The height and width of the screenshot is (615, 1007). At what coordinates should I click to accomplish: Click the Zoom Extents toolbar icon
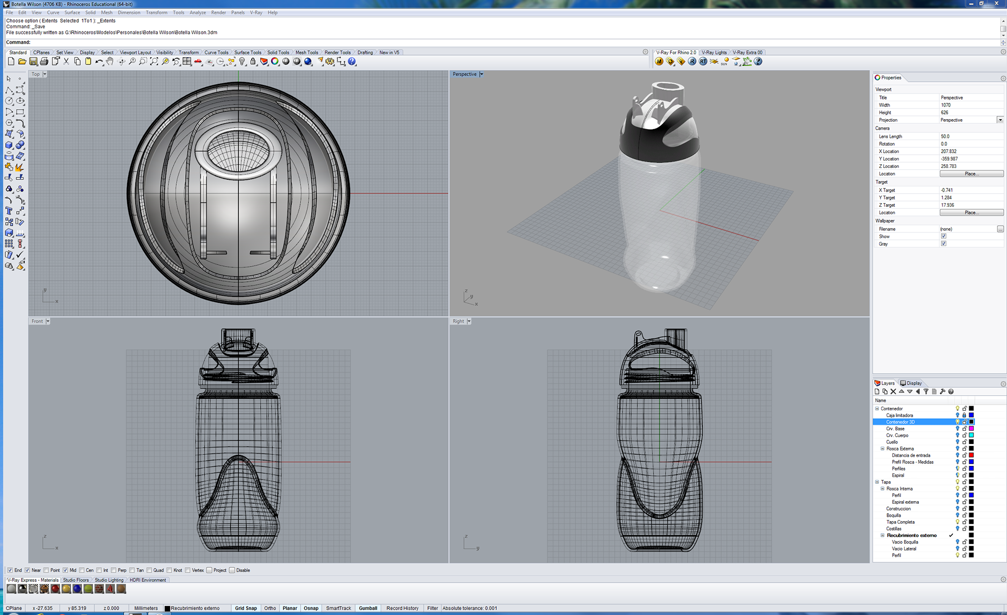click(154, 61)
